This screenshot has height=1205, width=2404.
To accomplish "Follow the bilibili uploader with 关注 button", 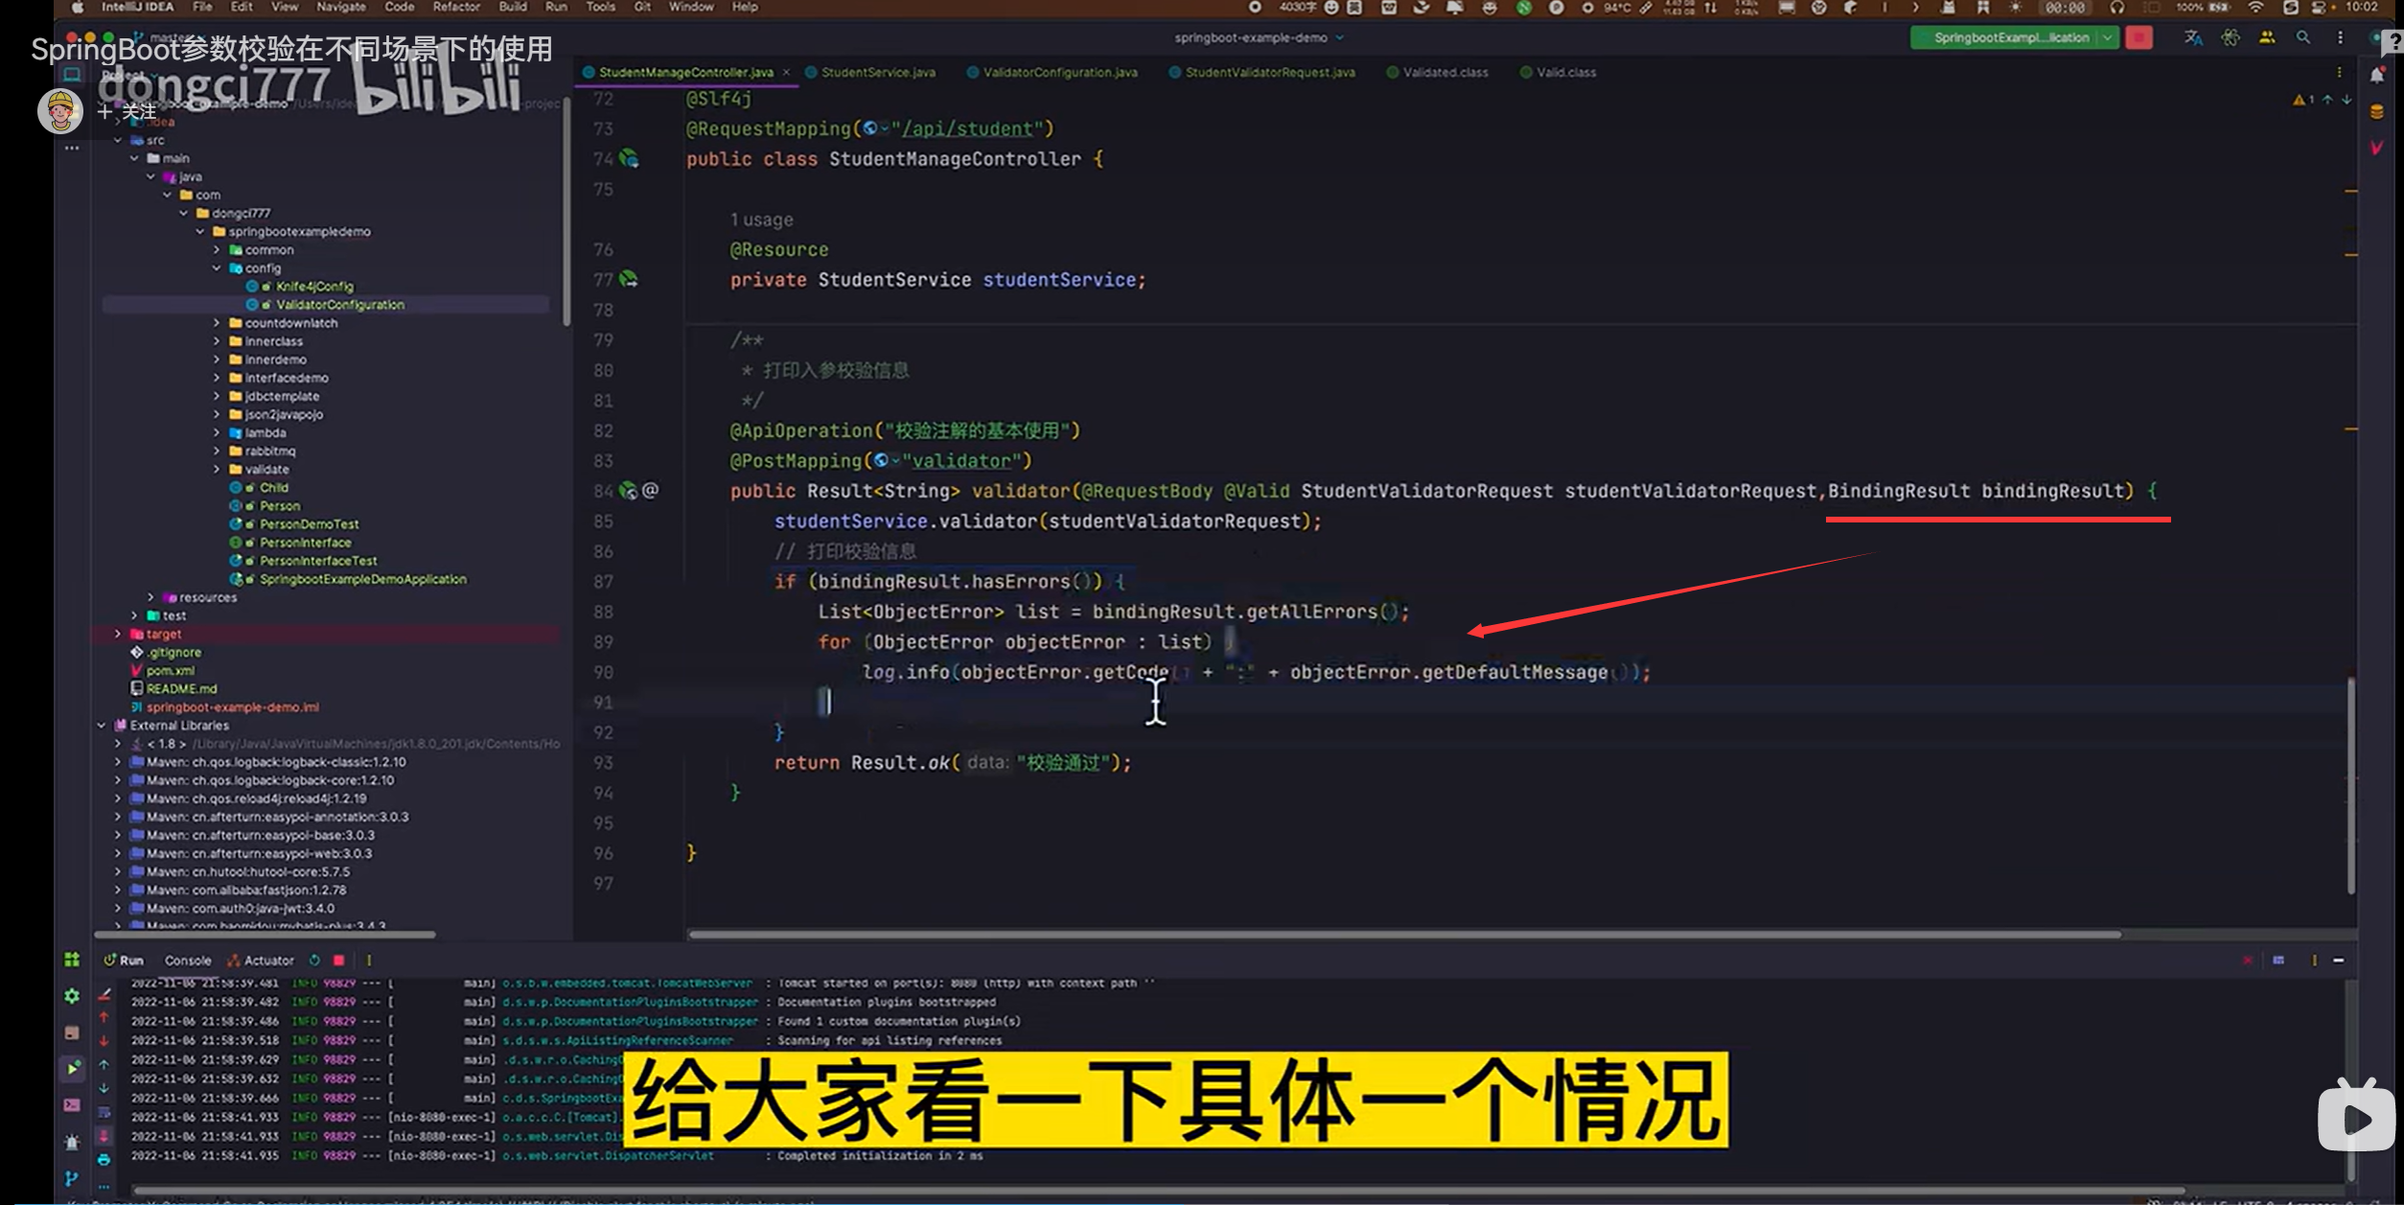I will pos(127,111).
